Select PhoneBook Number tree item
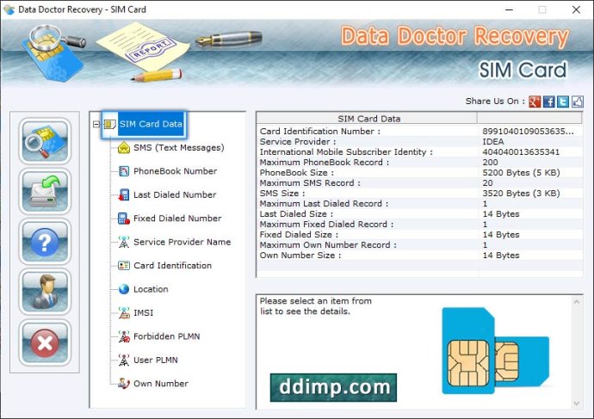This screenshot has height=419, width=594. (175, 171)
